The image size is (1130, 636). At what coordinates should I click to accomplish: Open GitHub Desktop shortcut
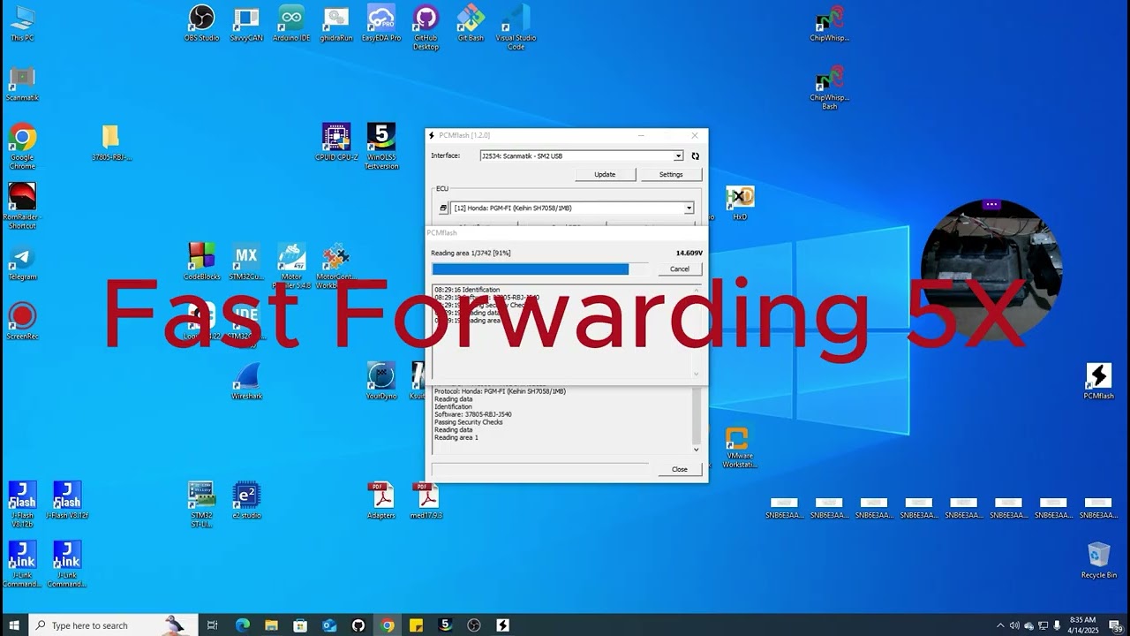click(426, 26)
